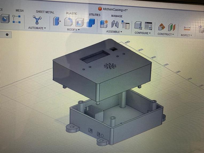Select the Combine tool

point(91,23)
